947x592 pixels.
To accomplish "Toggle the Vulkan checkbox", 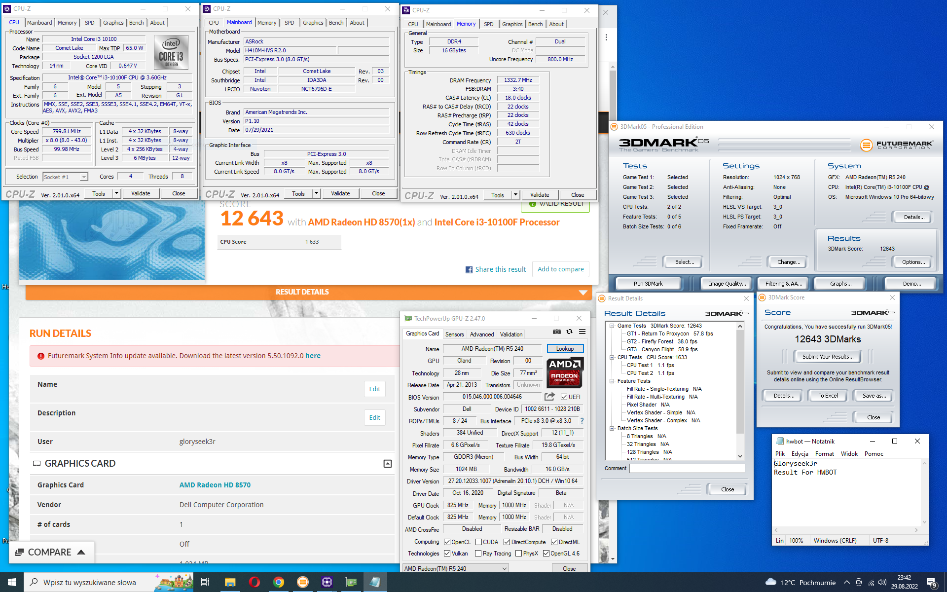I will 447,554.
